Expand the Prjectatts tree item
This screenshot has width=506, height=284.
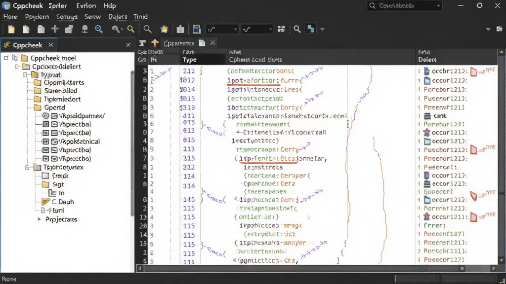[39, 219]
